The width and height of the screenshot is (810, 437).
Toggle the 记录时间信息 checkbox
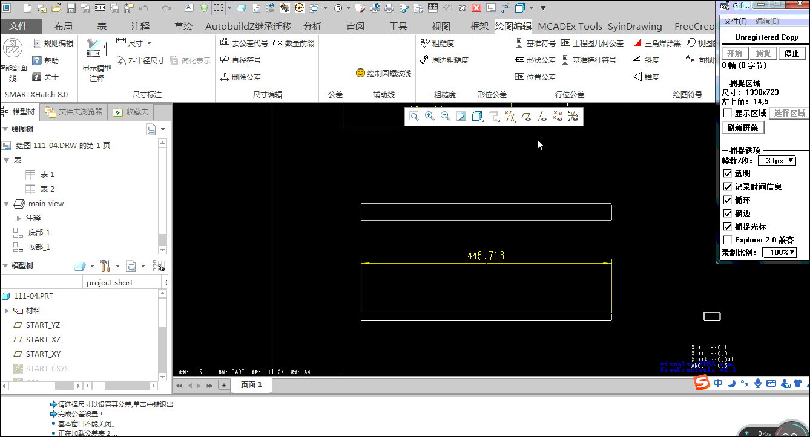[727, 187]
